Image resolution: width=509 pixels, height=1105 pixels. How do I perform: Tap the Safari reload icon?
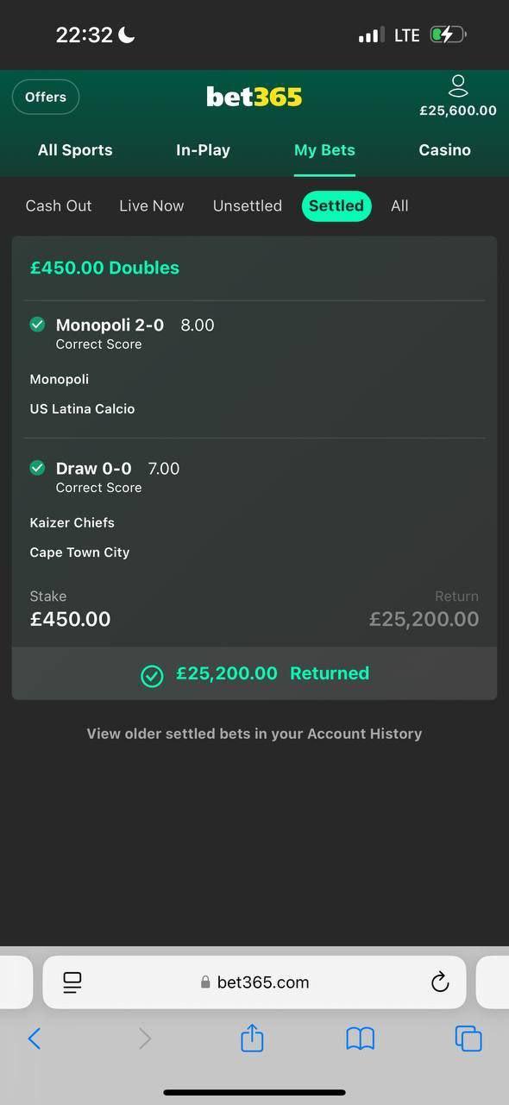440,982
